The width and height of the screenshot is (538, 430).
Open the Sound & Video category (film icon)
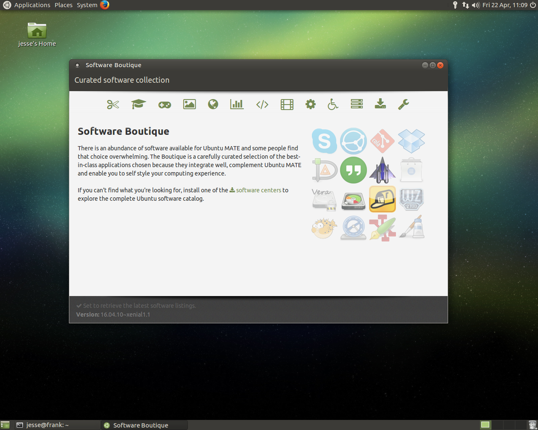287,104
